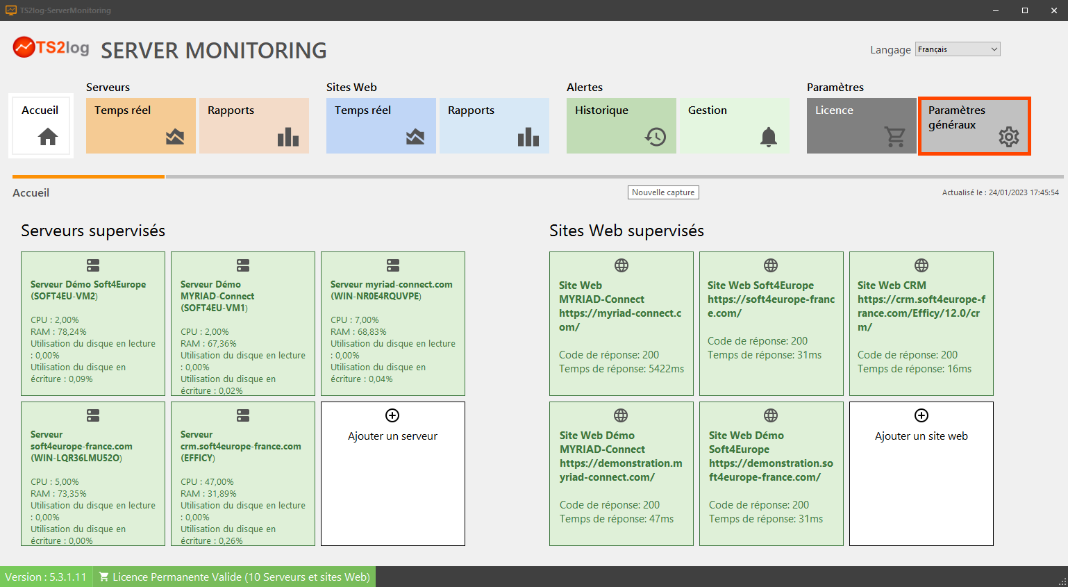The image size is (1068, 587).
Task: Click the Licence shopping cart icon
Action: pyautogui.click(x=895, y=137)
